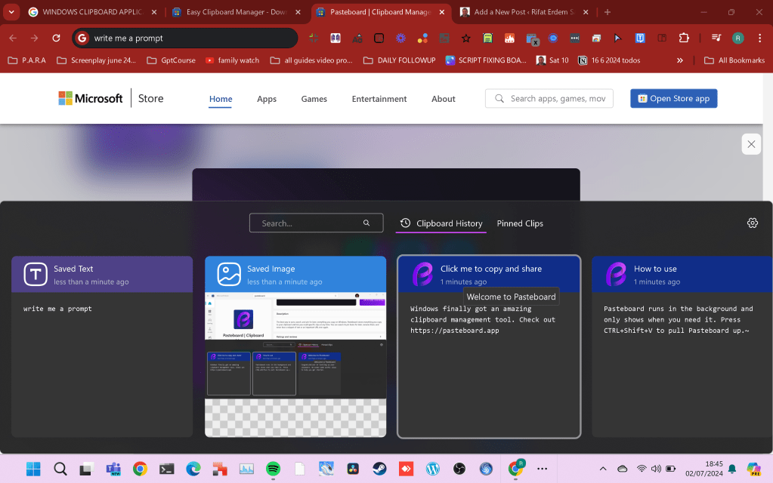Click the Saved Image card's picture icon
The height and width of the screenshot is (483, 773).
pos(229,274)
